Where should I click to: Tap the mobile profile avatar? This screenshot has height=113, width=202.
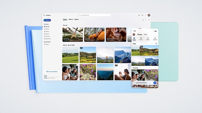(134, 35)
